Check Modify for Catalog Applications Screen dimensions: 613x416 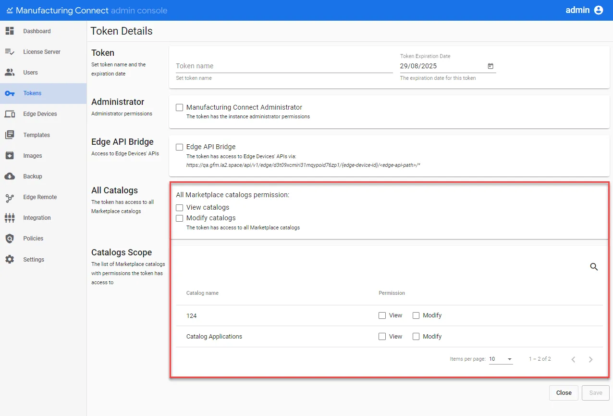click(416, 337)
